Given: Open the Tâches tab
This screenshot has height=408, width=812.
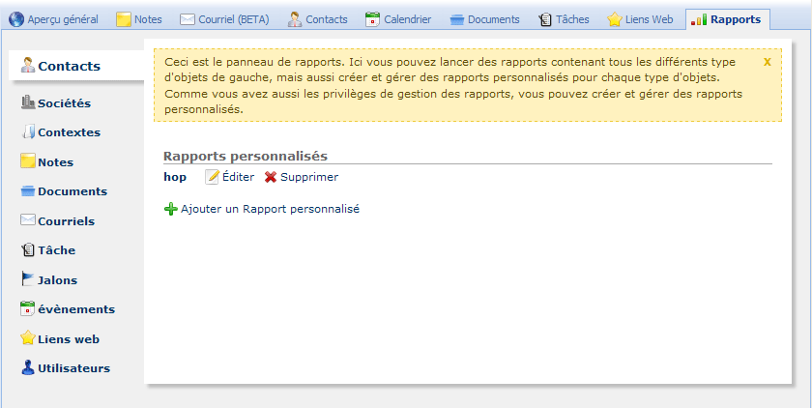Looking at the screenshot, I should [x=564, y=19].
